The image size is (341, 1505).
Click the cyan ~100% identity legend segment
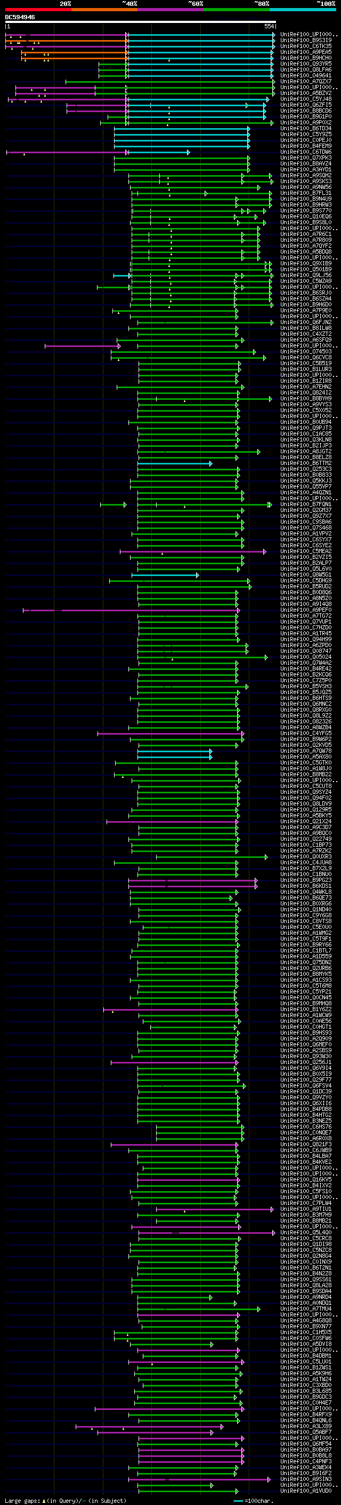303,10
